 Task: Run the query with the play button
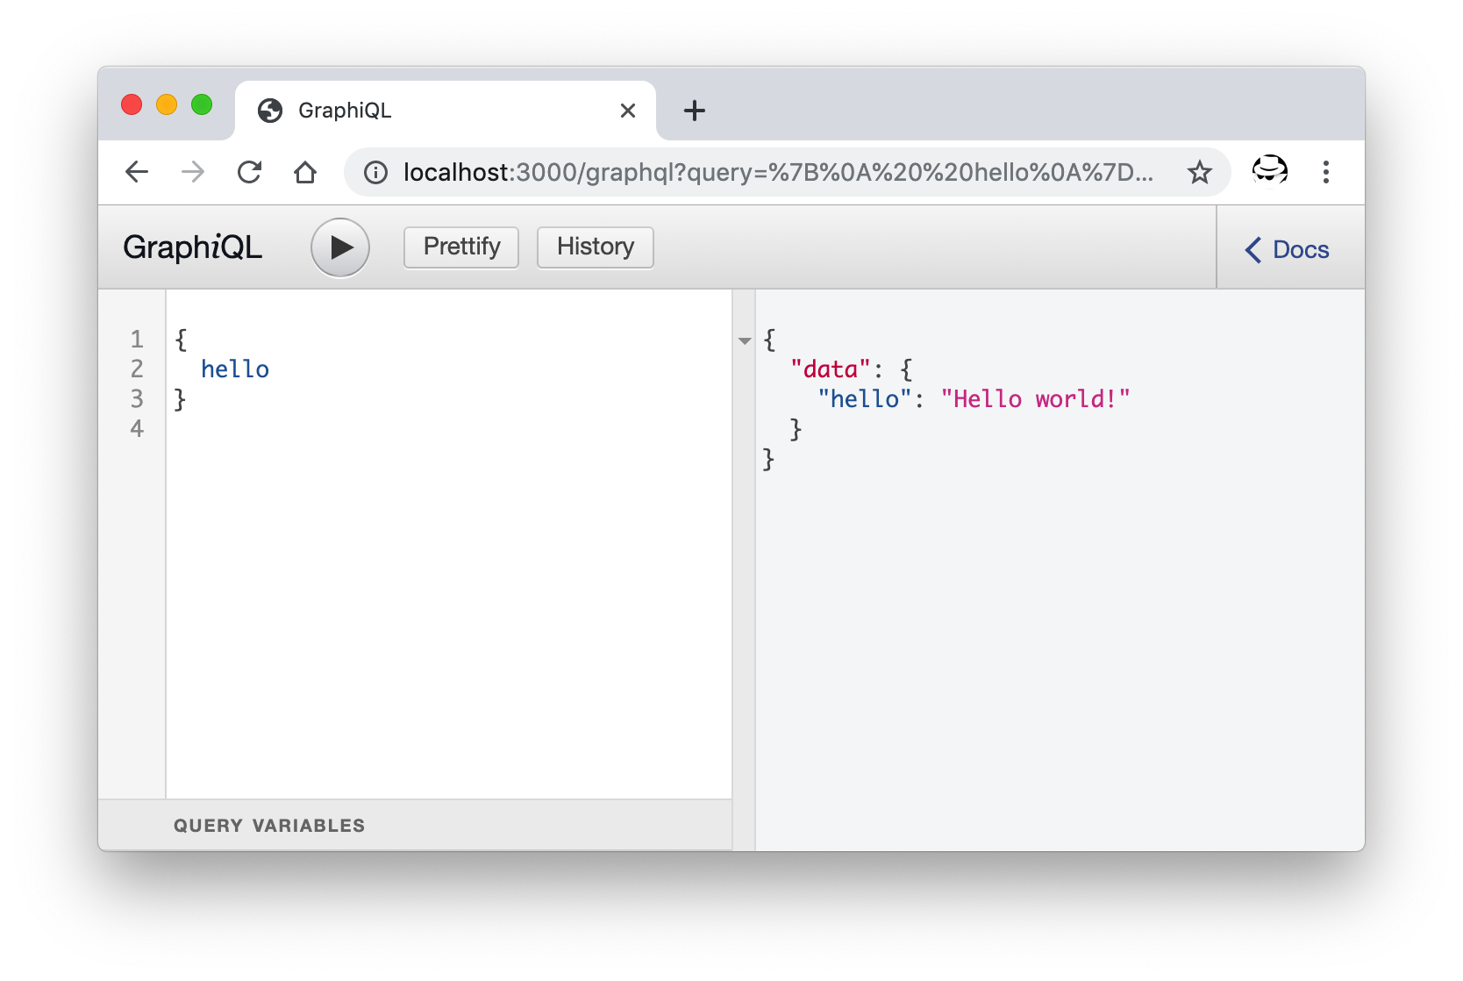tap(340, 247)
